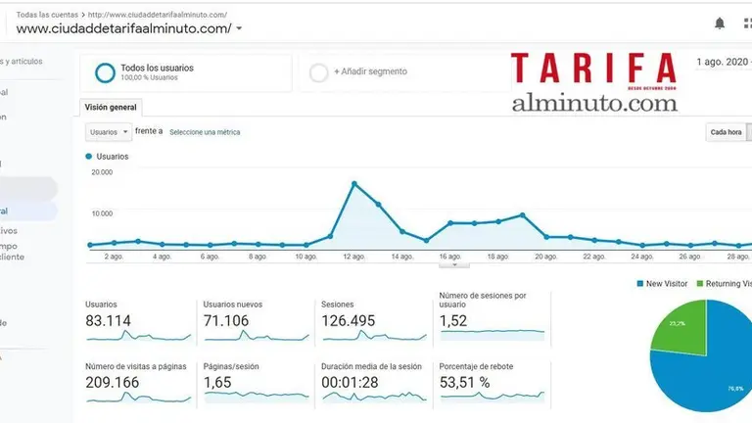Click the 19 ago. data point on chart
Screen dimensions: 752x423
(522, 215)
